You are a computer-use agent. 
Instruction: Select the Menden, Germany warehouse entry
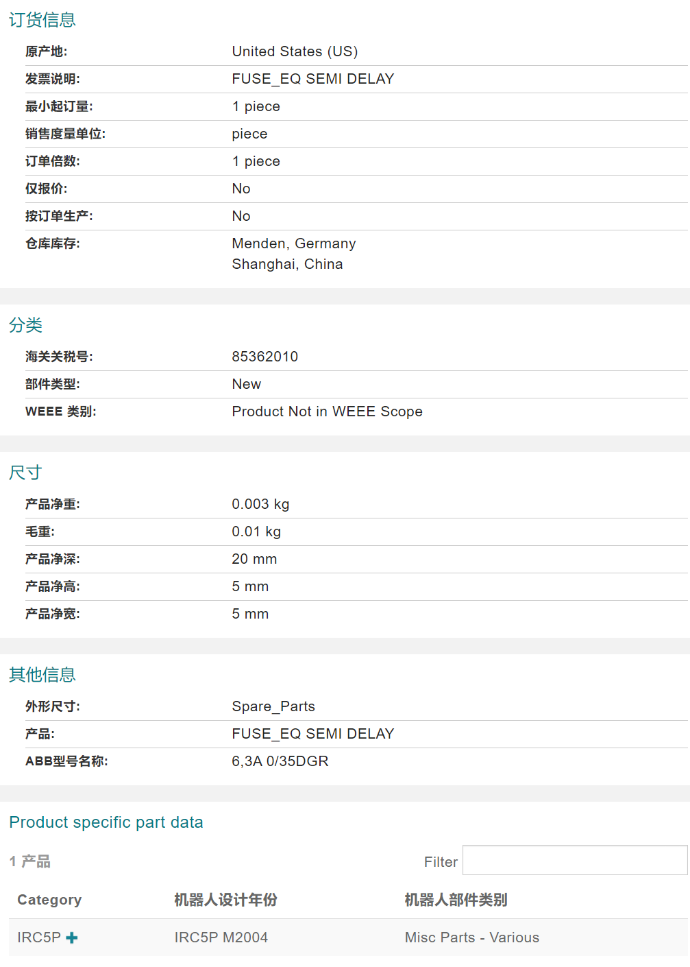293,243
